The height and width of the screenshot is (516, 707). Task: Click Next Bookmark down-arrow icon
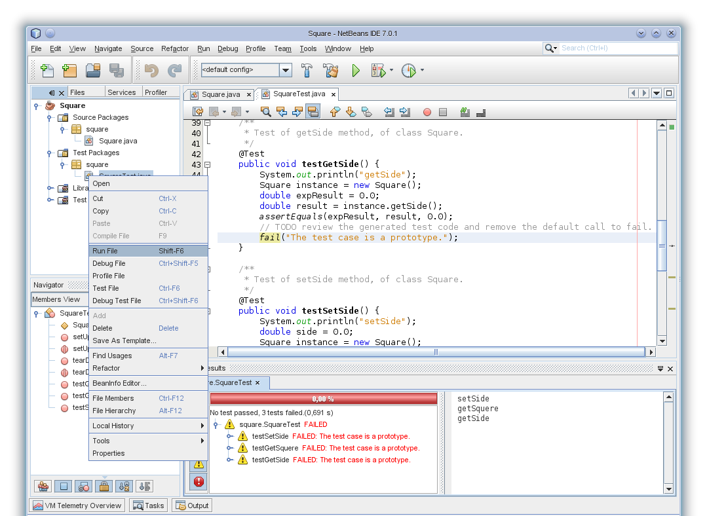pos(351,112)
